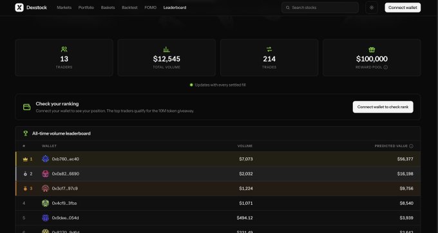The image size is (438, 233).
Task: Click the $1,224 volume value
Action: (x=246, y=189)
